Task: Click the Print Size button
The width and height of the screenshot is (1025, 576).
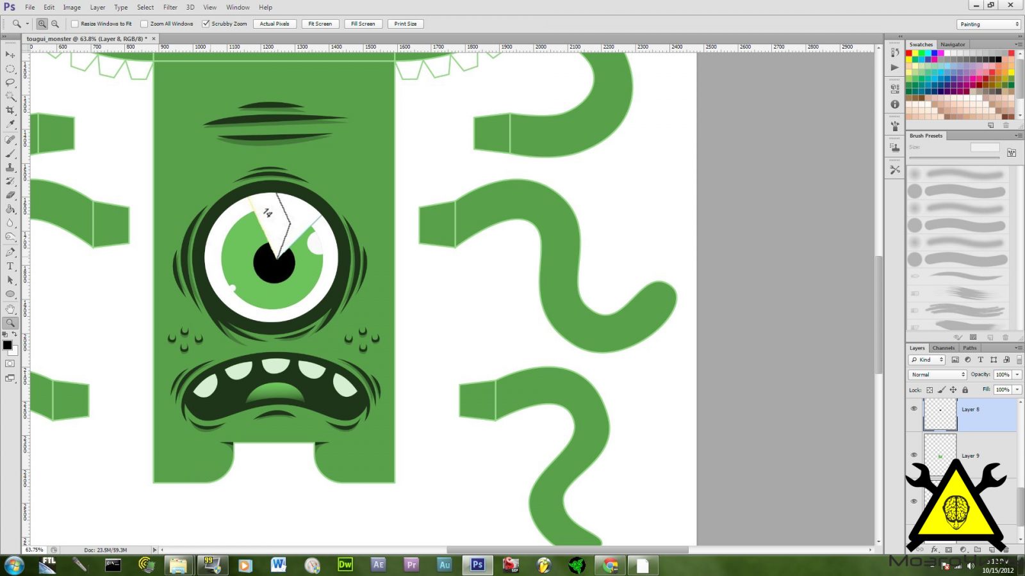Action: [406, 24]
